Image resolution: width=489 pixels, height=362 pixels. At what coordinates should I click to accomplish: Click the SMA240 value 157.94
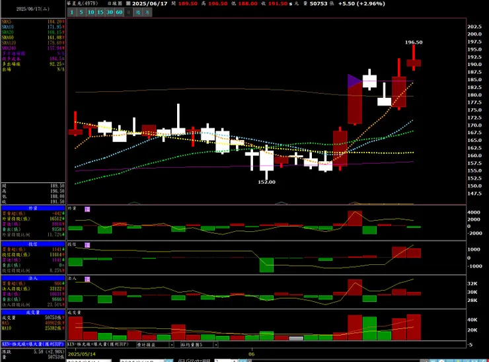pyautogui.click(x=56, y=48)
